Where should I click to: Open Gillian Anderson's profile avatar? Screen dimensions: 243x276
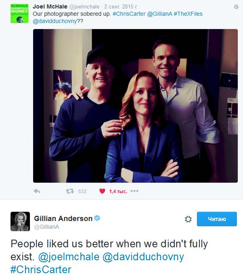[x=20, y=221]
